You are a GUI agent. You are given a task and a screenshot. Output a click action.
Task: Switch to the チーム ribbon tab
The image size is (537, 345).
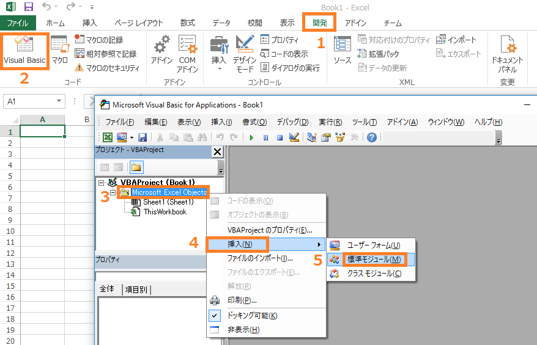(393, 23)
